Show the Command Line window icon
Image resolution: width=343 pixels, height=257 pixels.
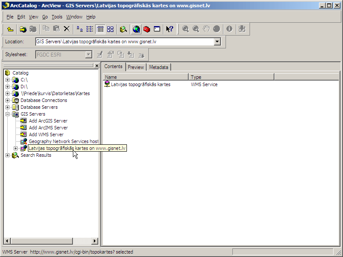point(157,29)
